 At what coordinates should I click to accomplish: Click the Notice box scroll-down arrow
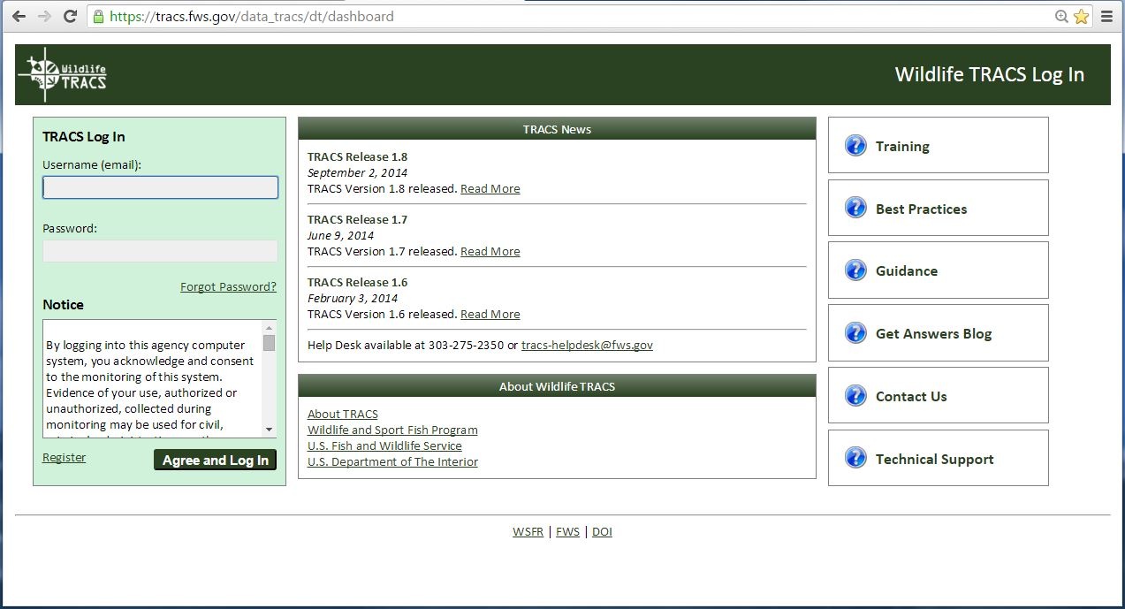tap(269, 430)
